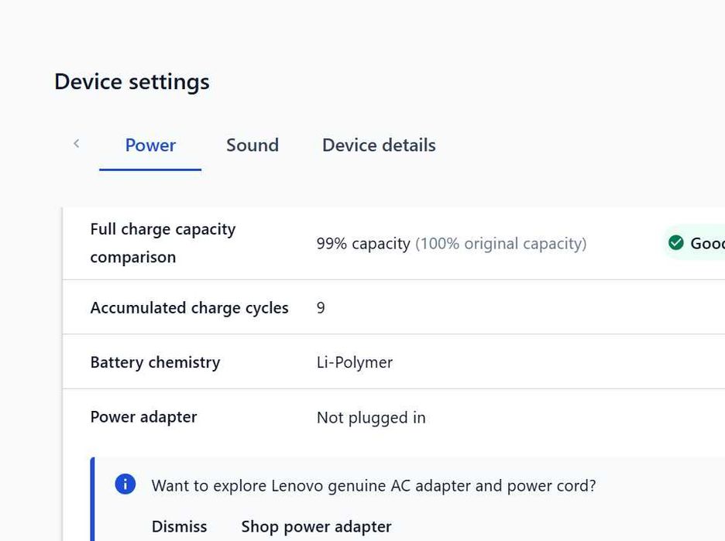
Task: Click the Li-Polymer chemistry value
Action: coord(355,362)
